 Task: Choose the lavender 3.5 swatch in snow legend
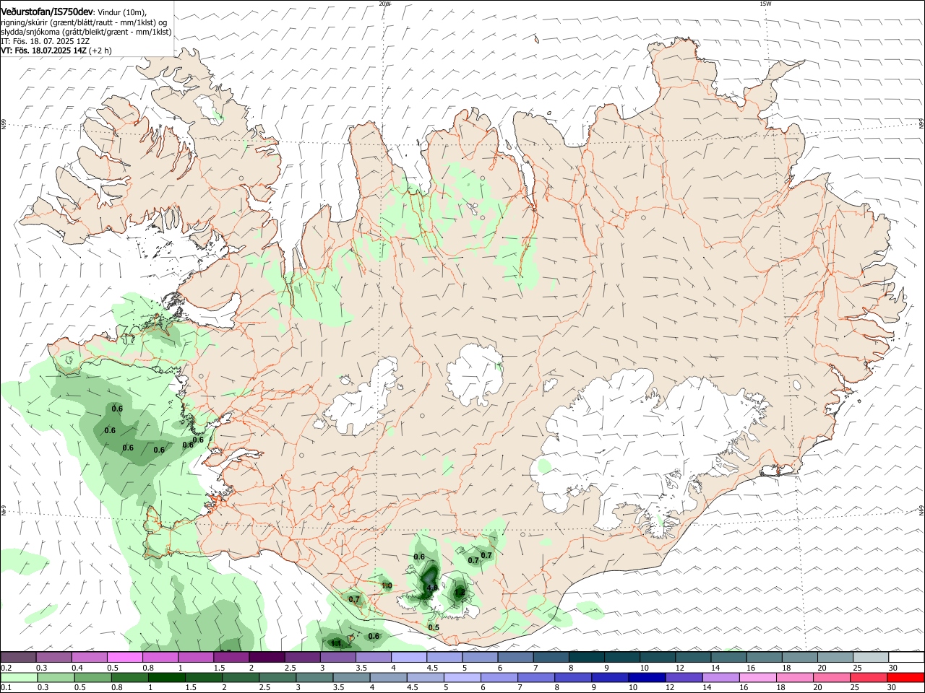(x=374, y=657)
